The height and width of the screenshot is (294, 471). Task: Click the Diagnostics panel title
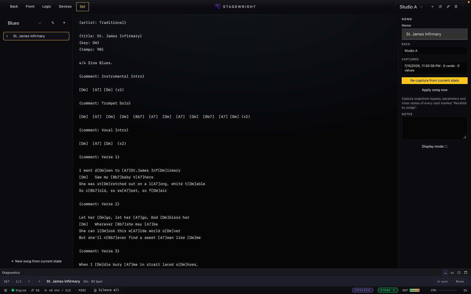pyautogui.click(x=11, y=273)
